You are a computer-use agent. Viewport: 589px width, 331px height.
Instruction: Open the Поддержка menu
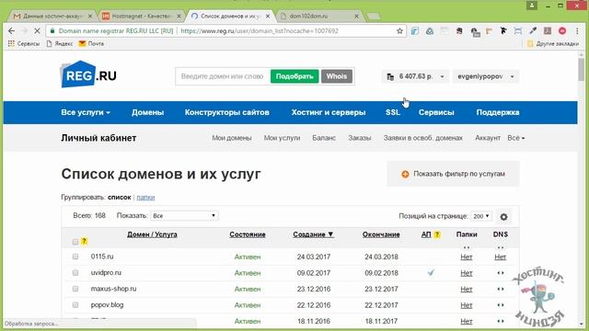[x=498, y=112]
